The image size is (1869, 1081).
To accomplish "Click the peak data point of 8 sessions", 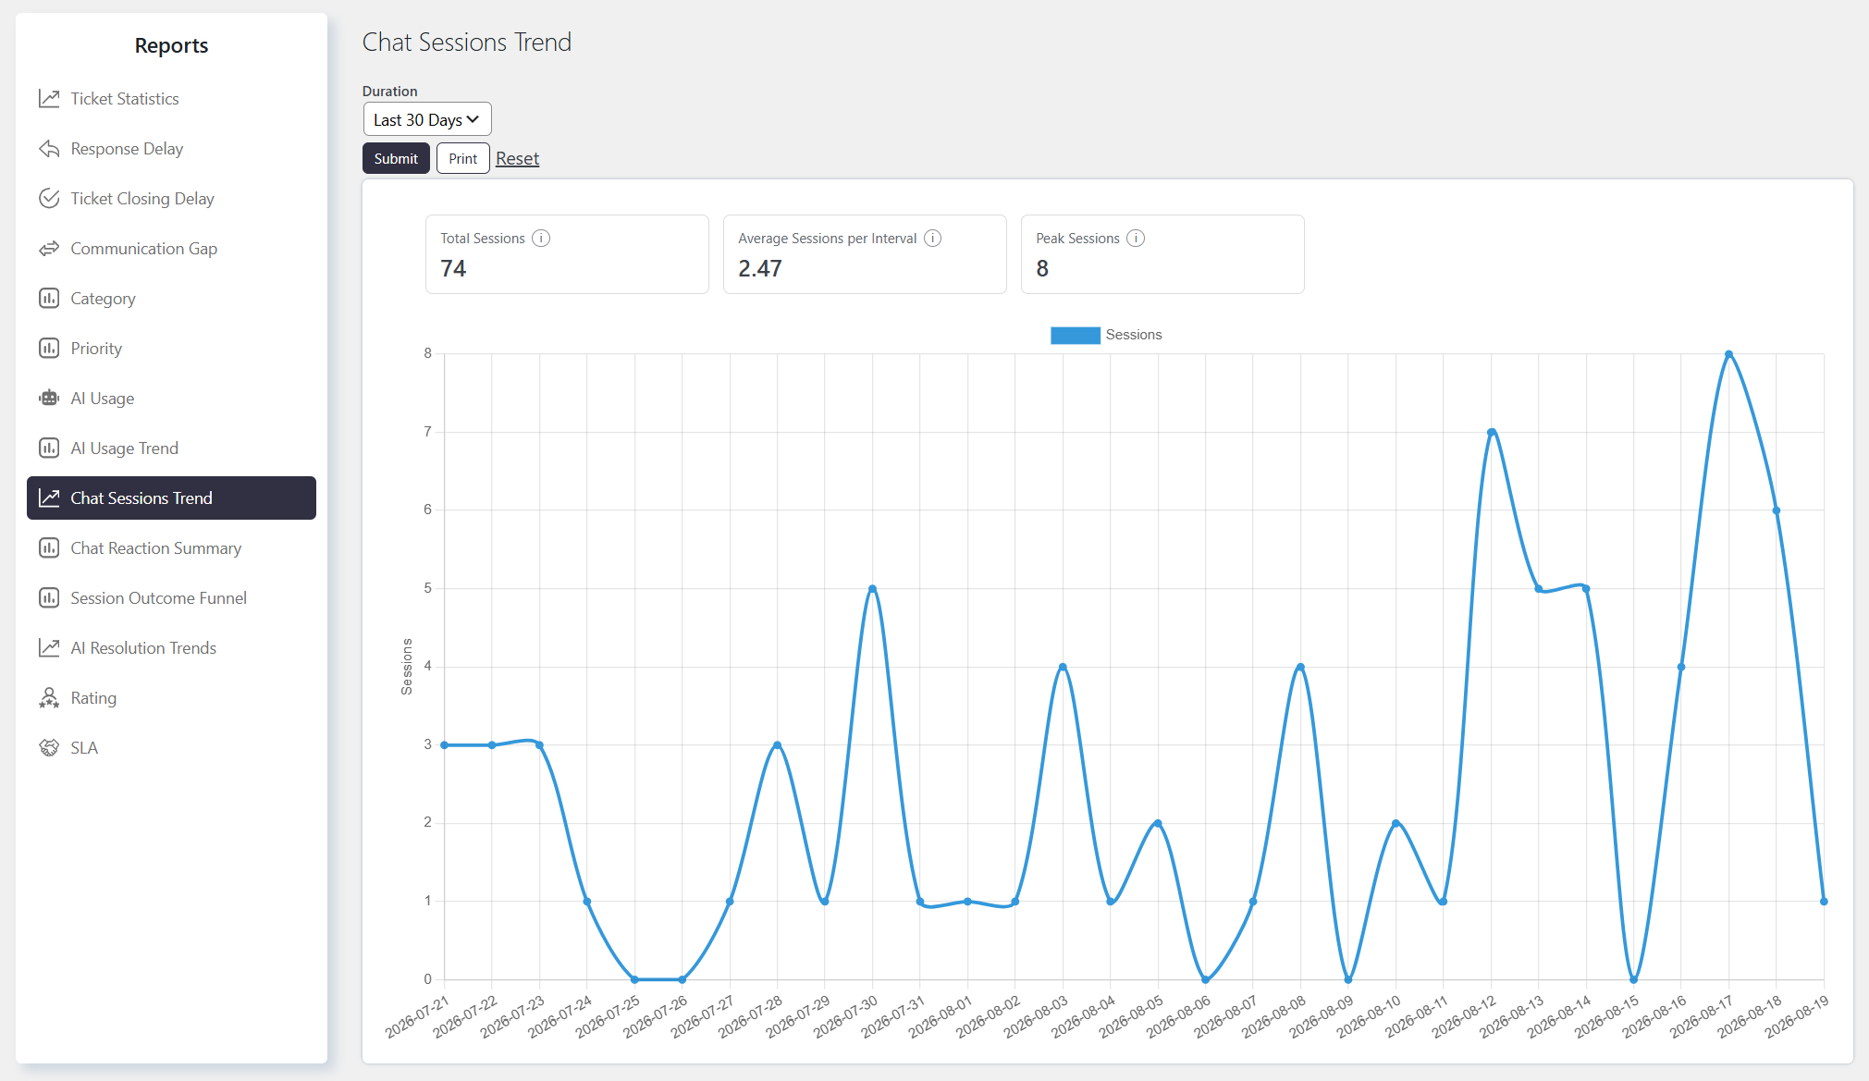I will click(1728, 354).
